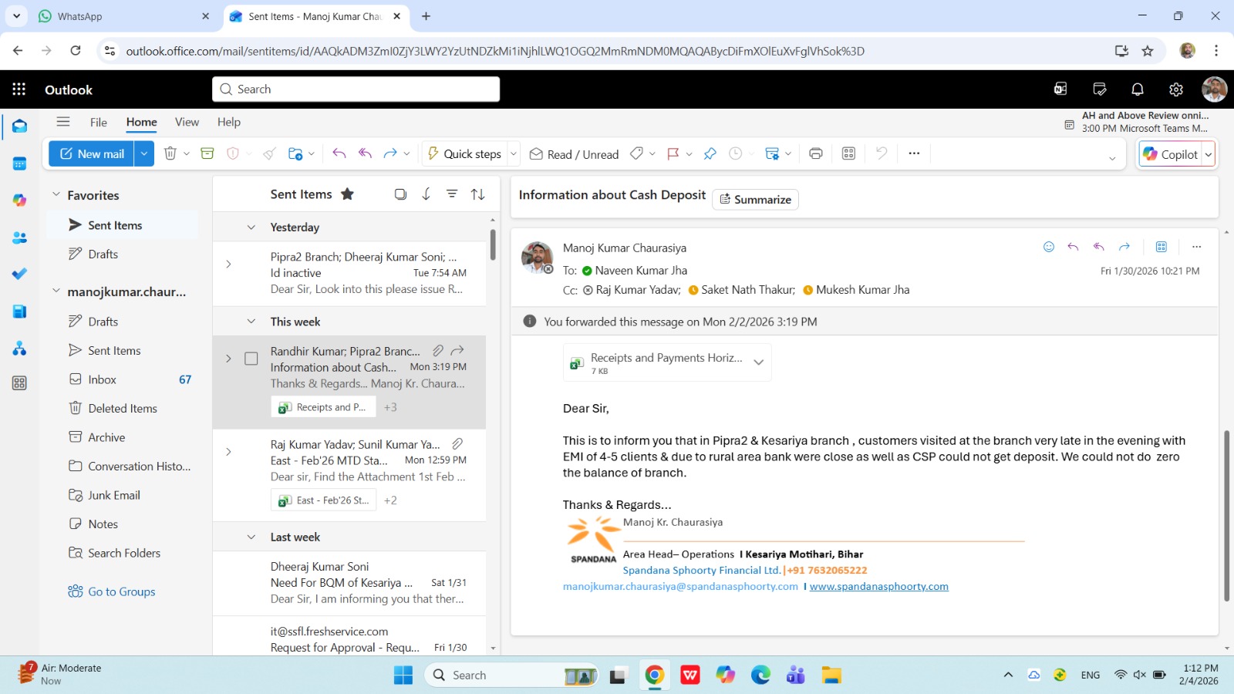Image resolution: width=1234 pixels, height=694 pixels.
Task: Check the Information about Cash email checkbox
Action: (251, 359)
